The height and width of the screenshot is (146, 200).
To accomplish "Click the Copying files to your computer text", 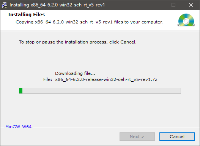I will (89, 22).
